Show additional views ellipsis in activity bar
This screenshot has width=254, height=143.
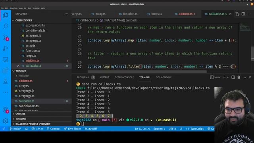(6, 93)
